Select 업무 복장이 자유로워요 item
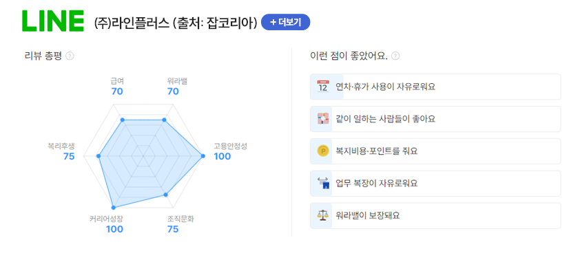The image size is (580, 262). (x=435, y=183)
